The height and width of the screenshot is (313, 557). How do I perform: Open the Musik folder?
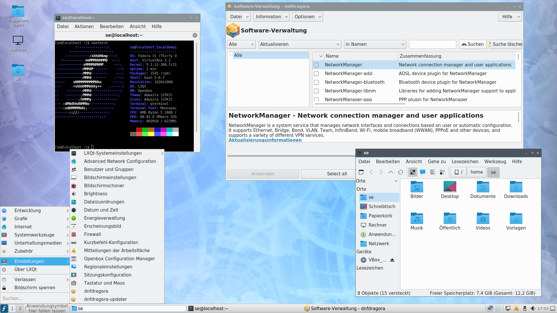(x=417, y=221)
